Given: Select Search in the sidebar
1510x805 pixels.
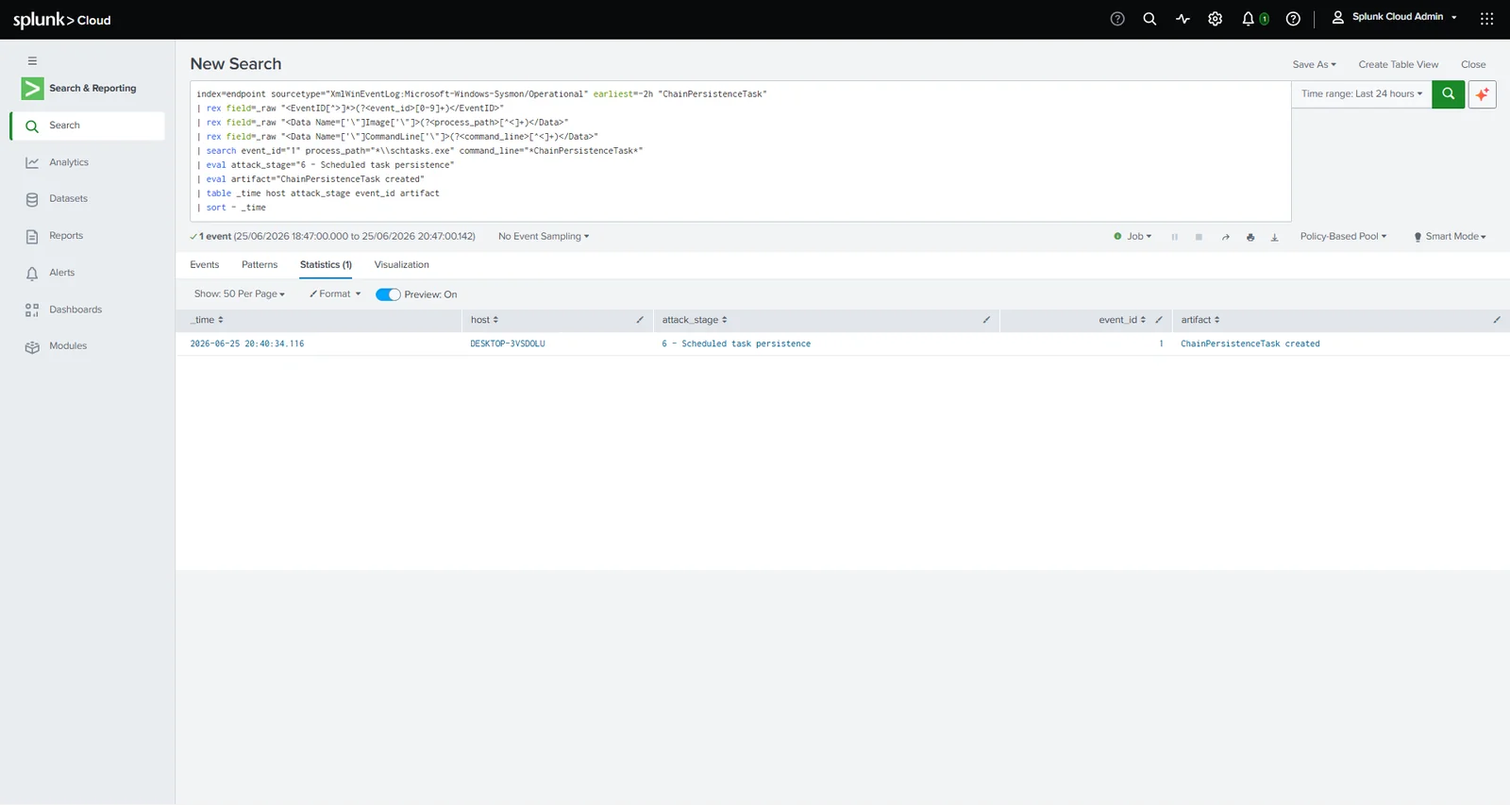Looking at the screenshot, I should tap(88, 126).
